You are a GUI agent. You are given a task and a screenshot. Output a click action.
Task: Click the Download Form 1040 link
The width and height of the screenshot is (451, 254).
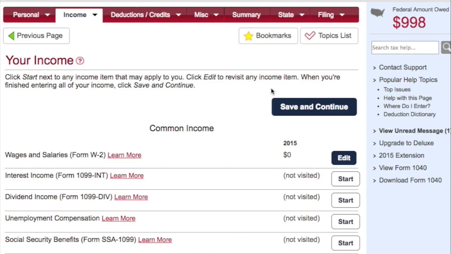(x=410, y=180)
